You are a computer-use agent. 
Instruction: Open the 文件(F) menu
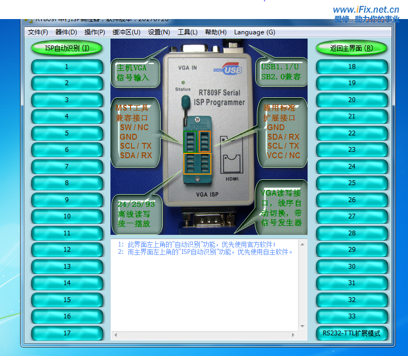[38, 32]
